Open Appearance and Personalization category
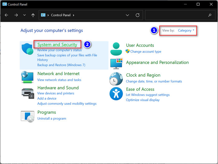218x164 pixels. pyautogui.click(x=157, y=62)
